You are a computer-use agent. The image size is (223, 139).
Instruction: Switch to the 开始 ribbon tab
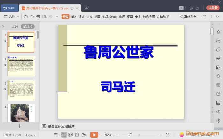(65, 16)
